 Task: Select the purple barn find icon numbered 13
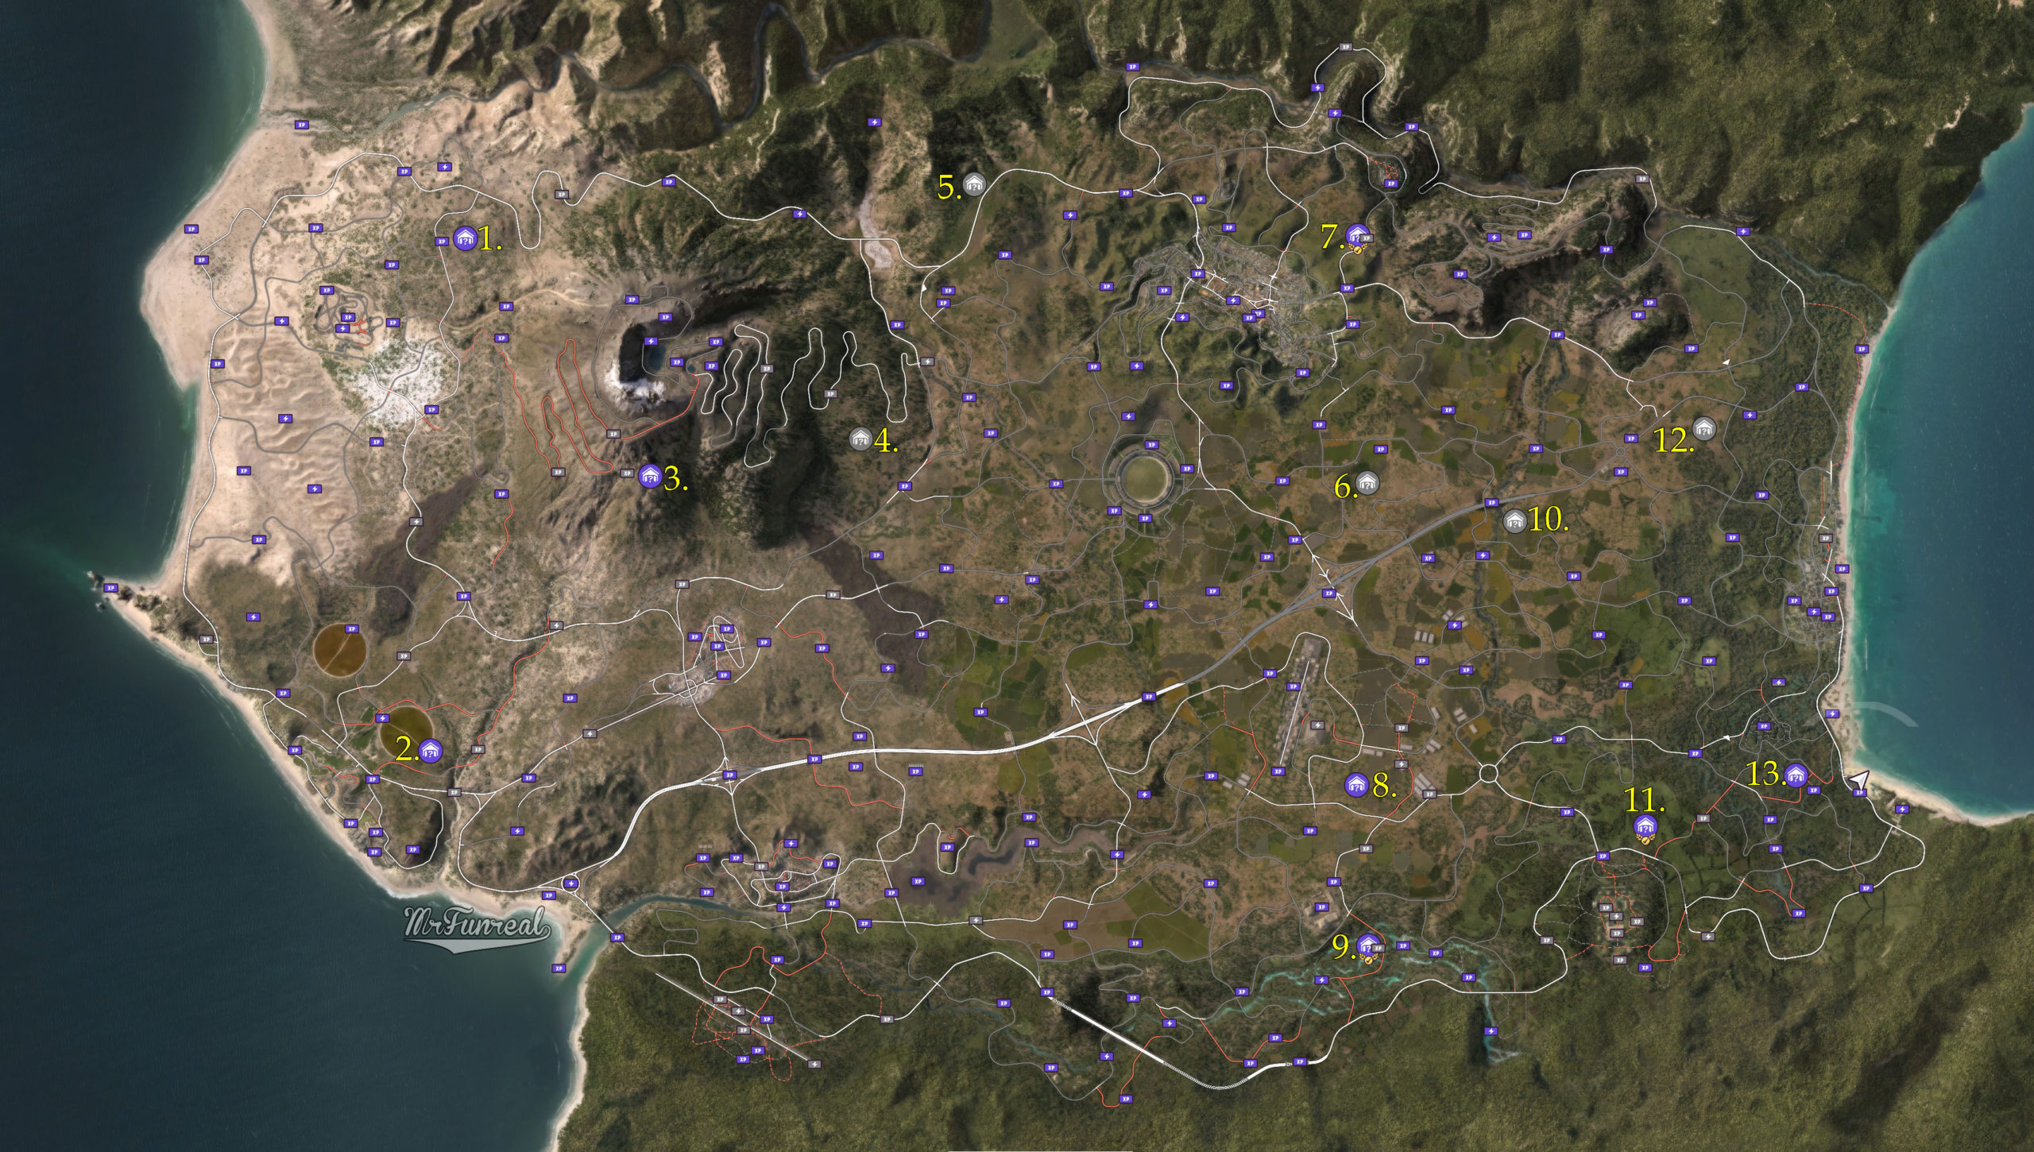point(1796,775)
